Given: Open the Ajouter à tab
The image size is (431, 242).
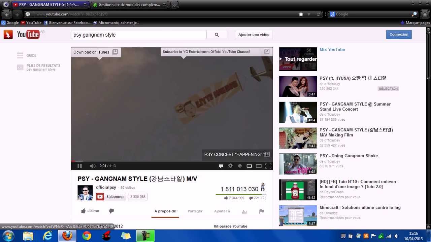Looking at the screenshot, I should tap(222, 211).
